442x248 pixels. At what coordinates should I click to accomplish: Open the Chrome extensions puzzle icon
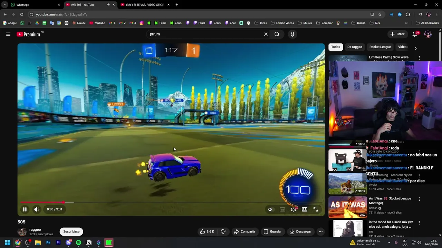[x=408, y=14]
